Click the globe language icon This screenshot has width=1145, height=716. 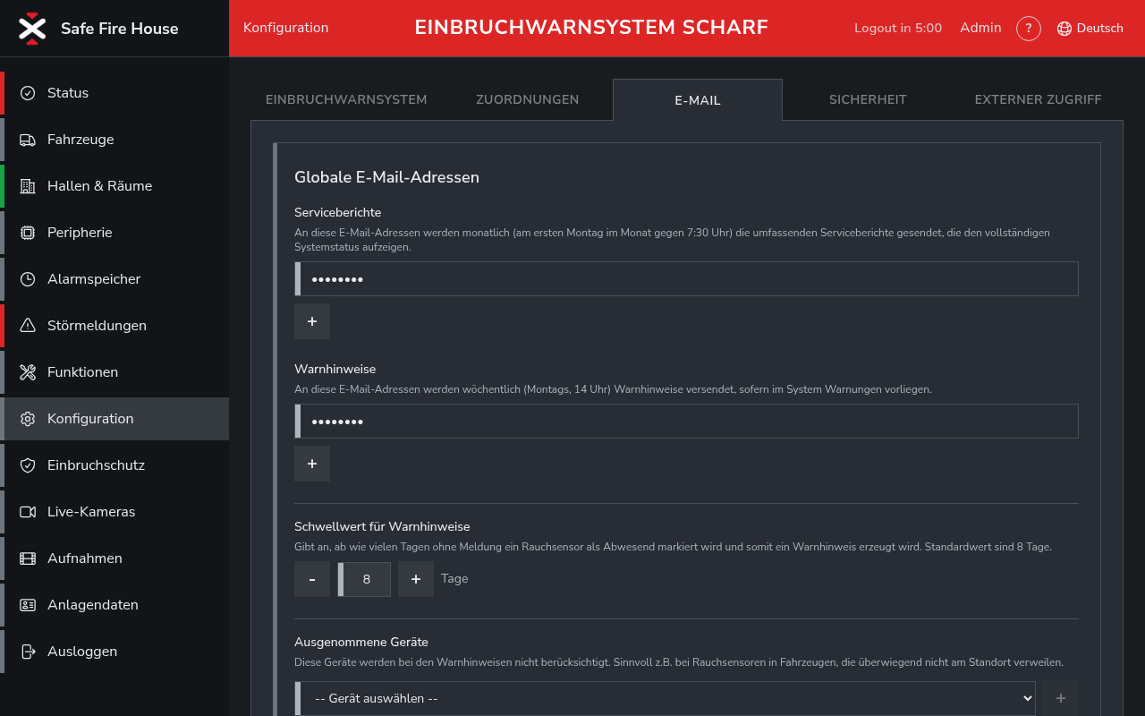(1064, 29)
